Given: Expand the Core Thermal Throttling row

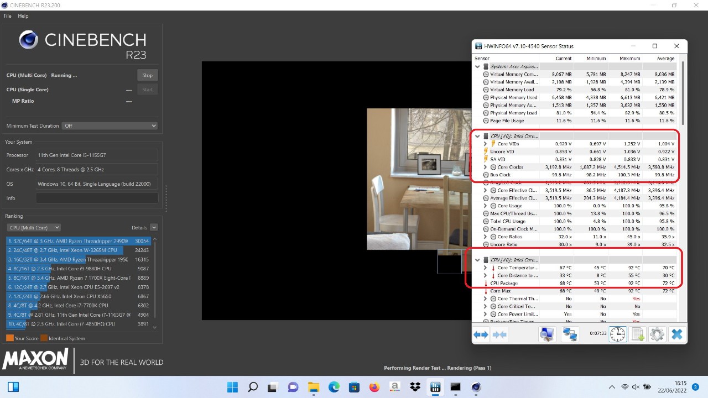Looking at the screenshot, I should (486, 298).
